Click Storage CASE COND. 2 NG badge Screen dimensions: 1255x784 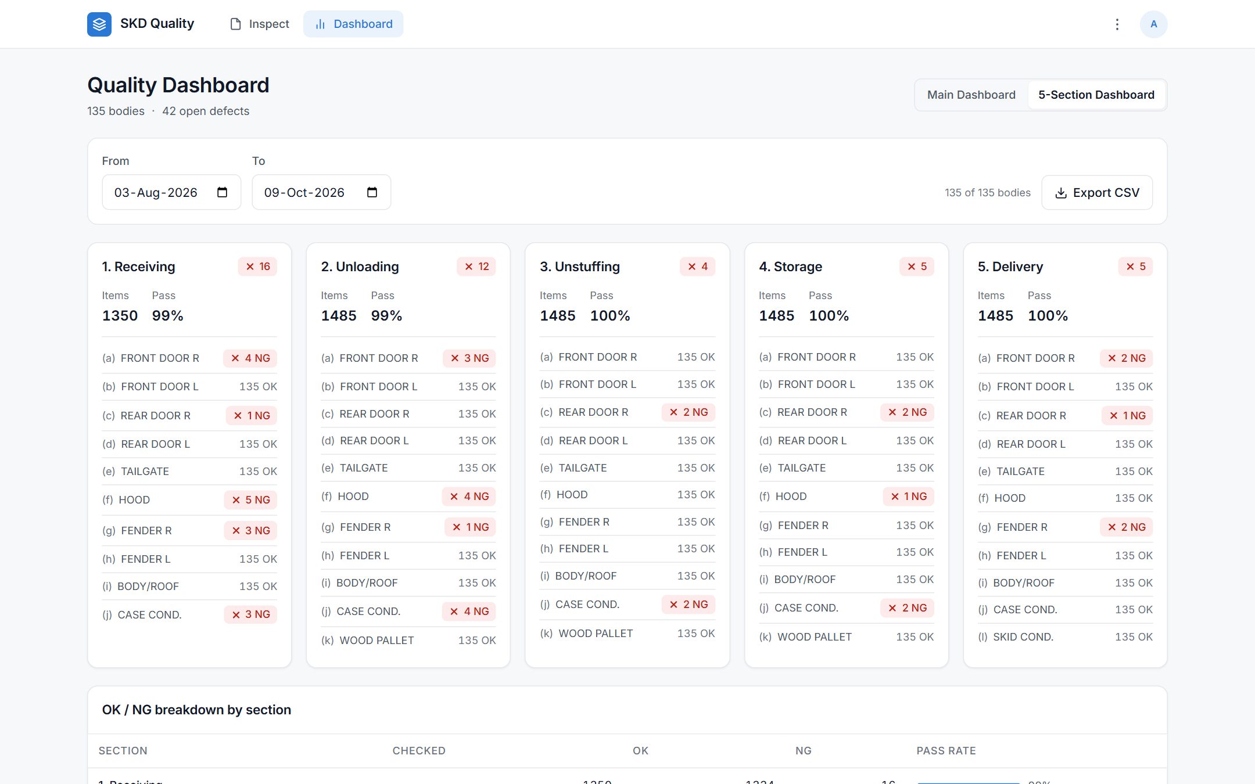(x=908, y=608)
